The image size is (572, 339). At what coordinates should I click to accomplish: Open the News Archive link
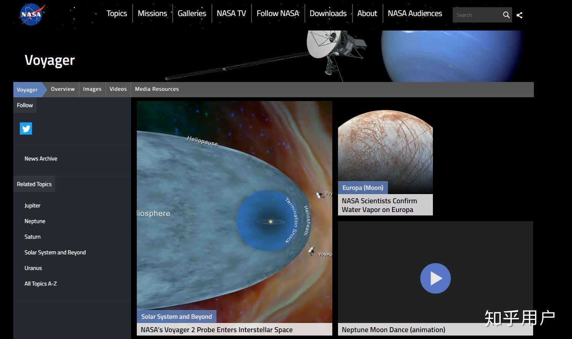pyautogui.click(x=41, y=159)
